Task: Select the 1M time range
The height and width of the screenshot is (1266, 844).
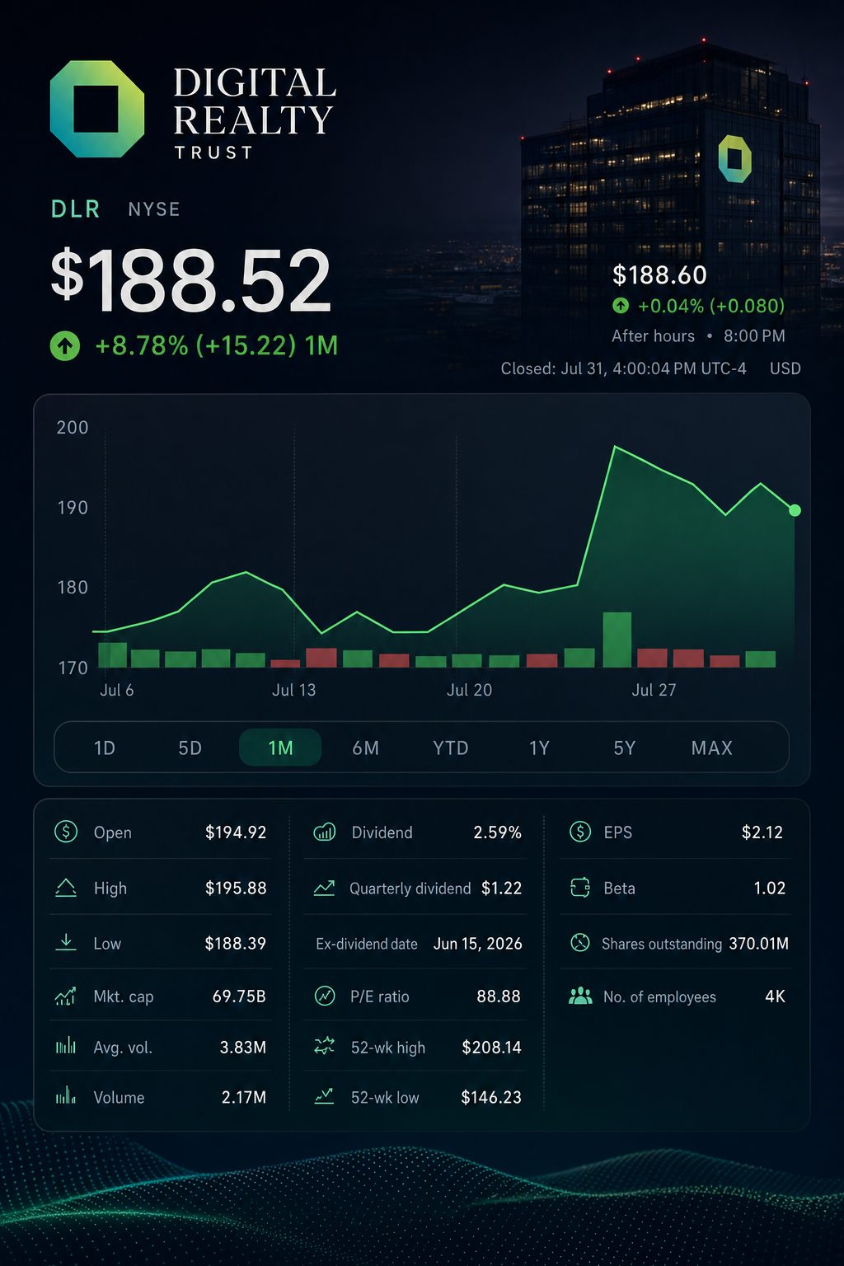Action: pos(280,748)
